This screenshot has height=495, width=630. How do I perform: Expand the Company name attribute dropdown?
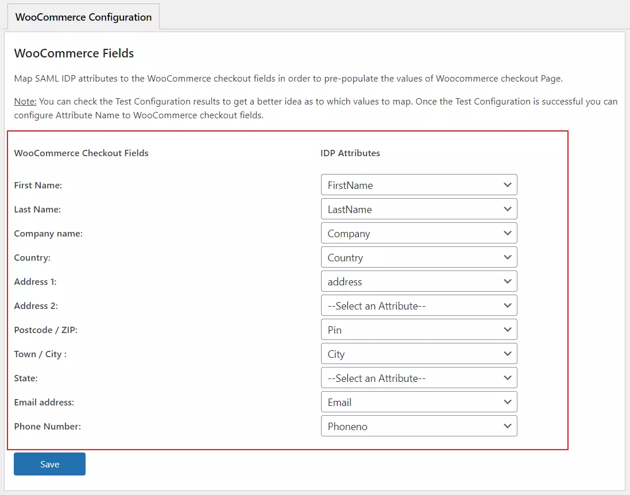click(419, 233)
